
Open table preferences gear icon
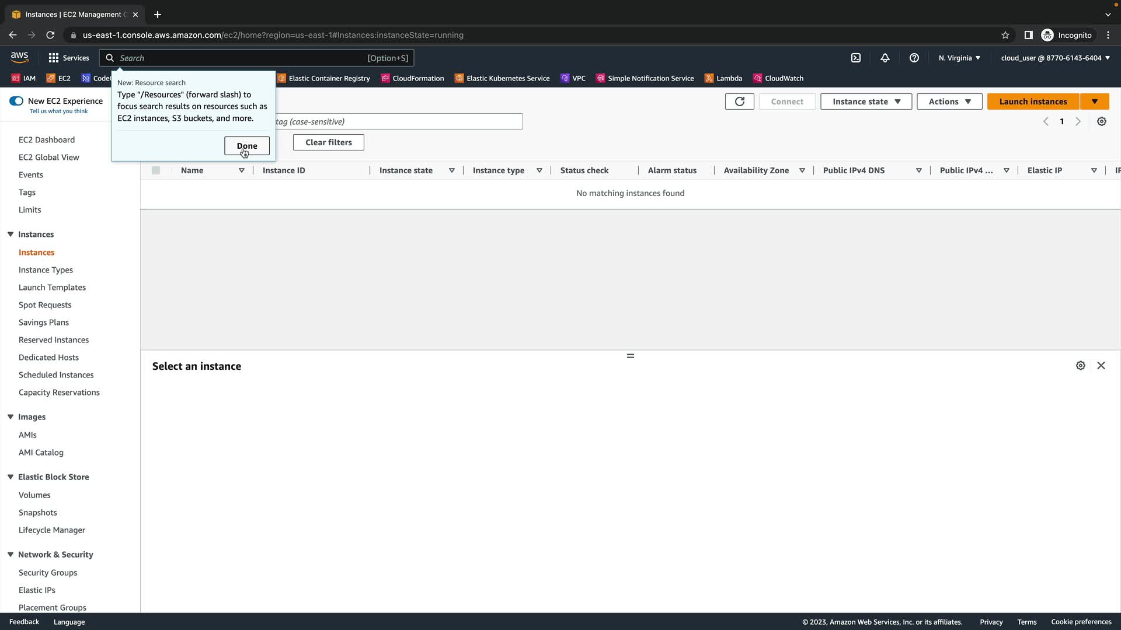point(1101,121)
